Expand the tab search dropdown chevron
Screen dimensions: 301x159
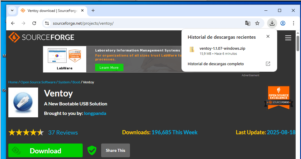(12, 10)
